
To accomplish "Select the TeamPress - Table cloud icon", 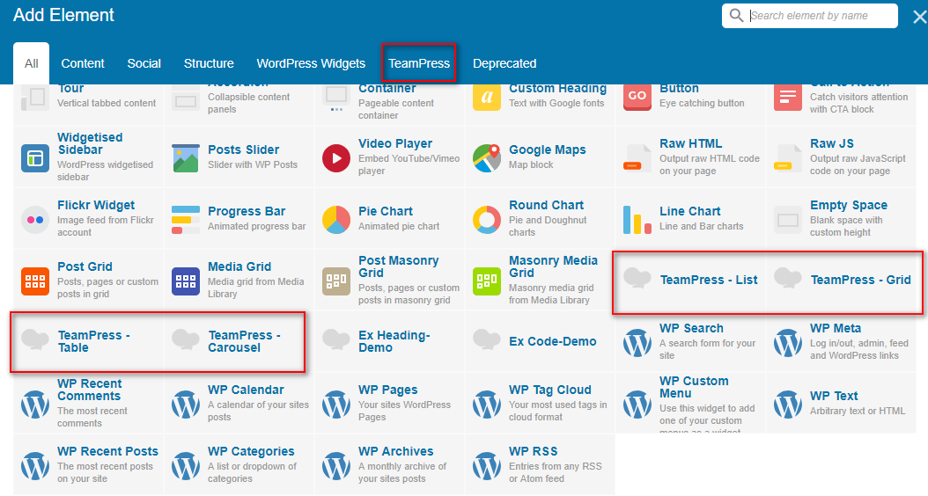I will 35,339.
